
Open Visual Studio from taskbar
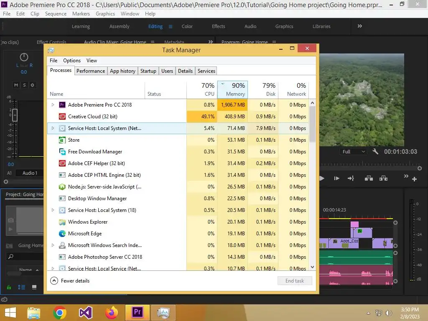[86, 313]
